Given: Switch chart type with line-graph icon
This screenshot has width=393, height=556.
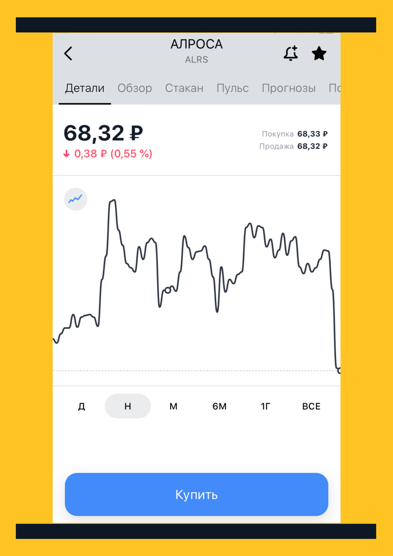Looking at the screenshot, I should [75, 199].
